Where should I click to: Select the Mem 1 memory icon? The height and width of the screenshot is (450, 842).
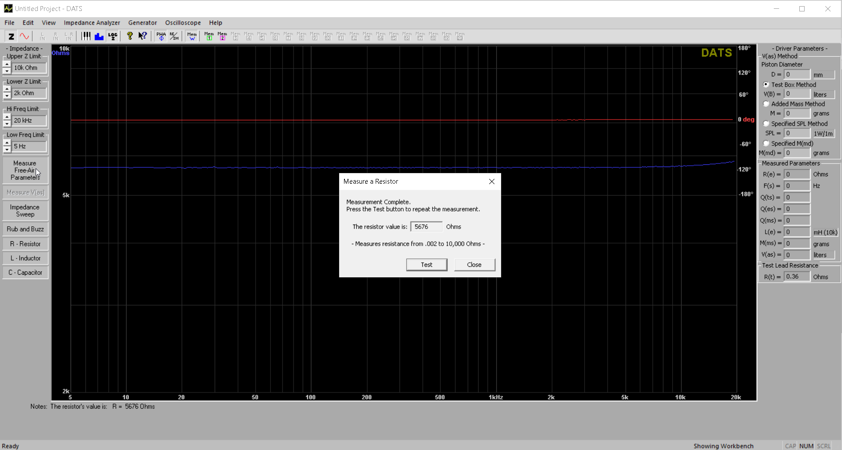coord(209,36)
